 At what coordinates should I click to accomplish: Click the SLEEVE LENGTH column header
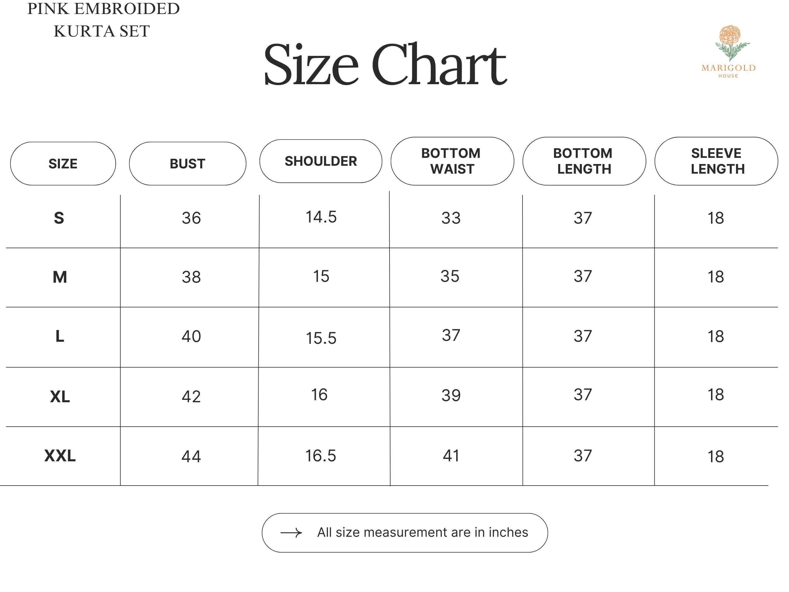pyautogui.click(x=716, y=161)
